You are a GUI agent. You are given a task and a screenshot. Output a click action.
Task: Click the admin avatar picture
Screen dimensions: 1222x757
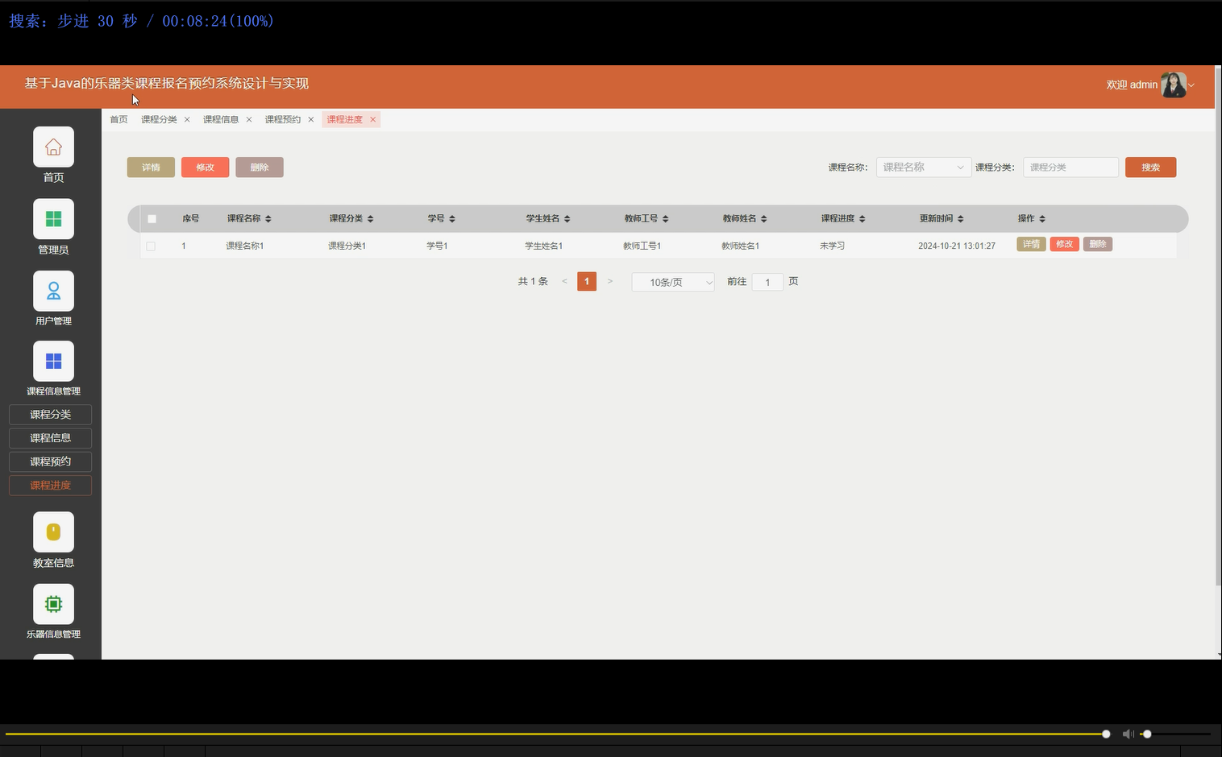[1173, 85]
